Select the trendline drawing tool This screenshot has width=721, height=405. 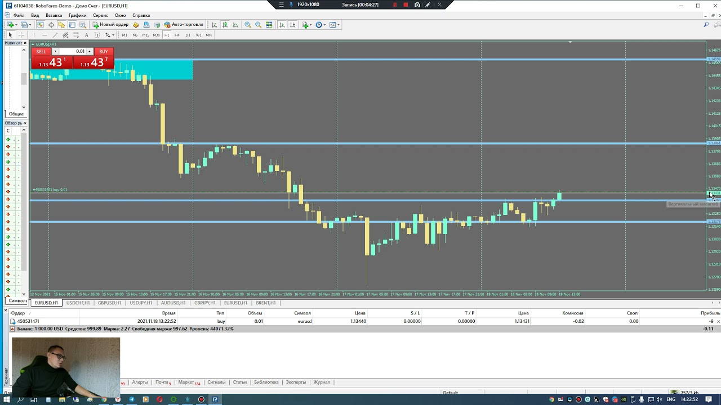(x=55, y=35)
